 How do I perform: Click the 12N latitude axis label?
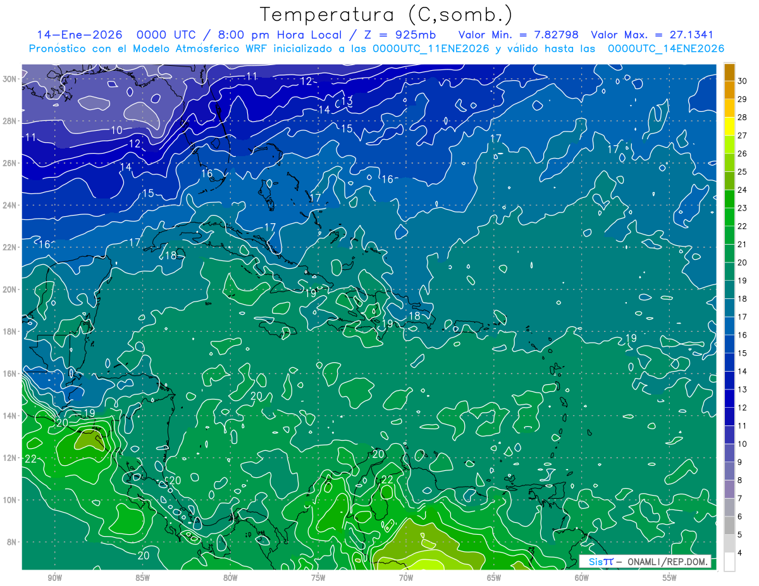pos(9,458)
